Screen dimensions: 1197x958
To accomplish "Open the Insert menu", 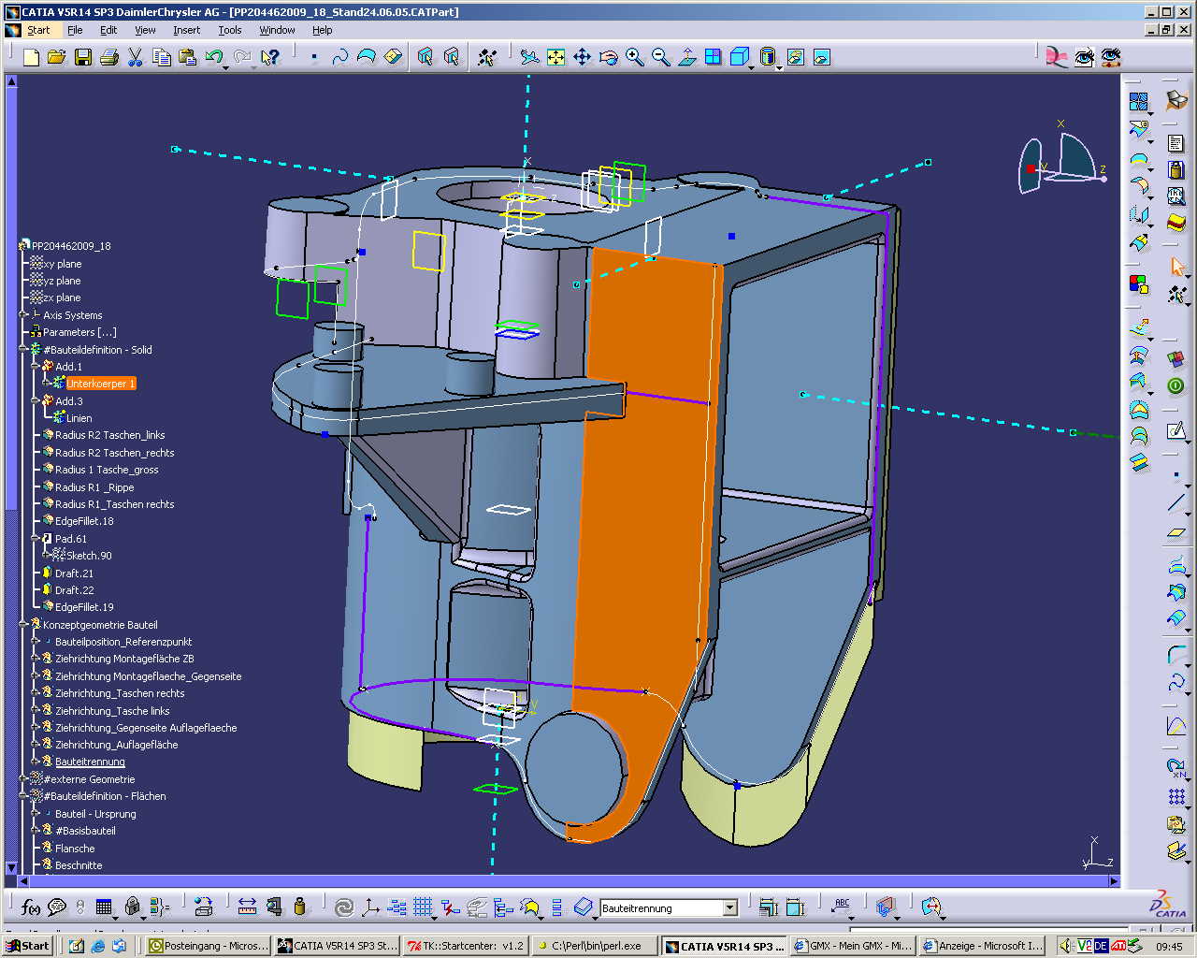I will point(186,30).
